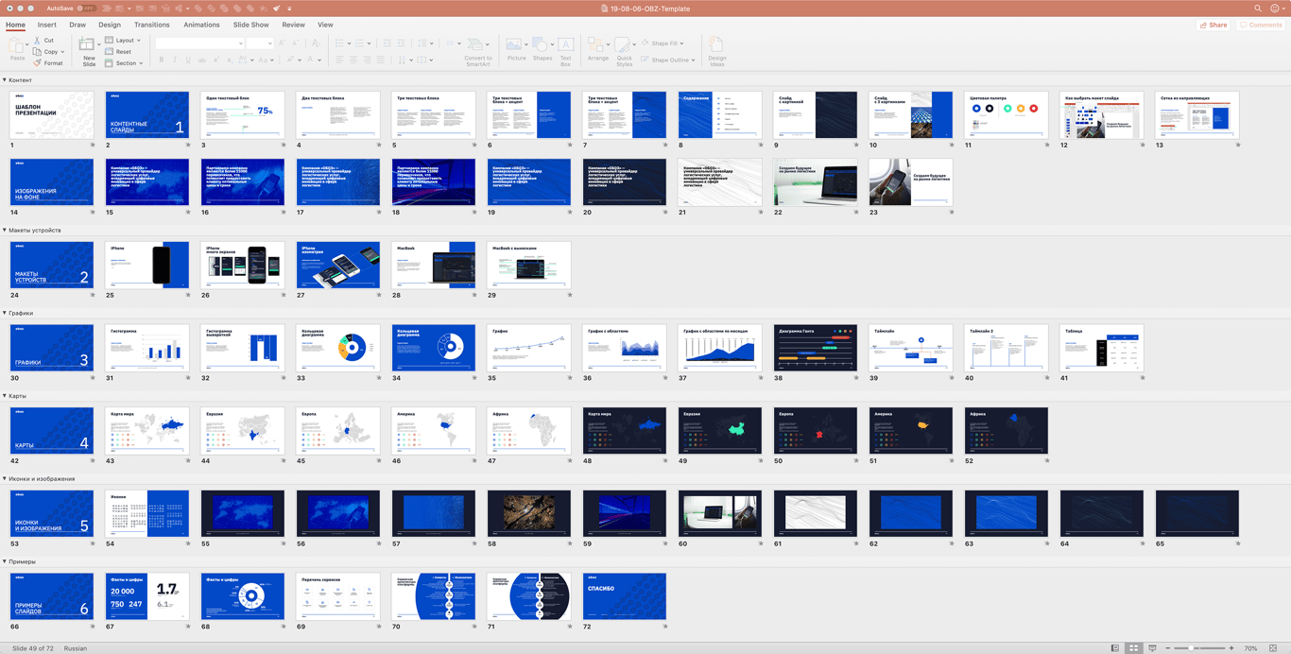1291x654 pixels.
Task: Click the Cut scissors icon
Action: click(37, 41)
